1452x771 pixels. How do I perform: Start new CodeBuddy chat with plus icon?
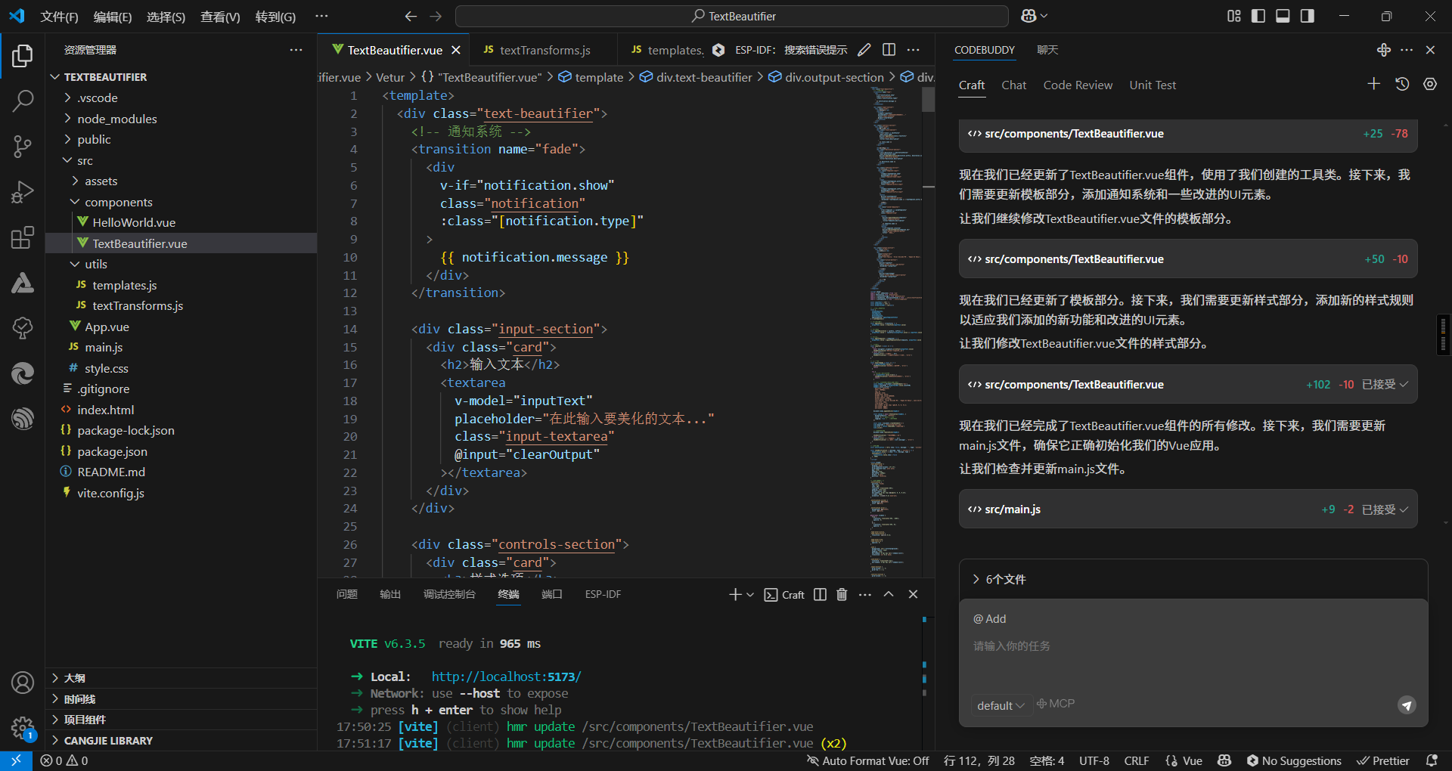tap(1374, 84)
